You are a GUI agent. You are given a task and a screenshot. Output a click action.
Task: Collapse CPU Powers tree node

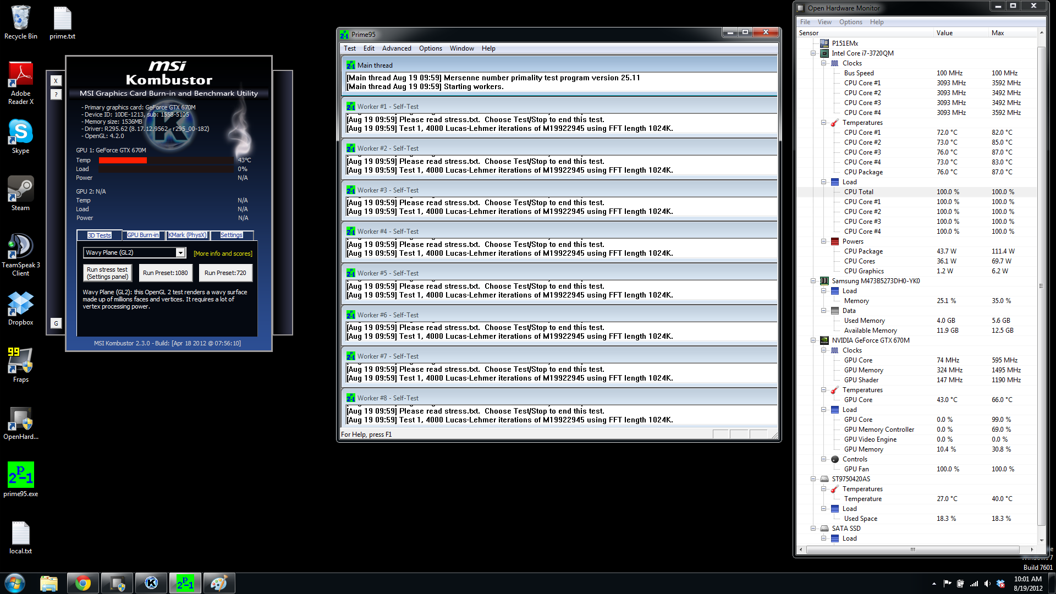[824, 241]
